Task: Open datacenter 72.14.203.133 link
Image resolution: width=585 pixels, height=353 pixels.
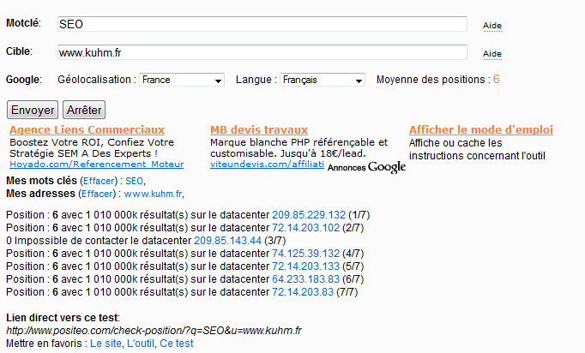Action: pyautogui.click(x=305, y=266)
